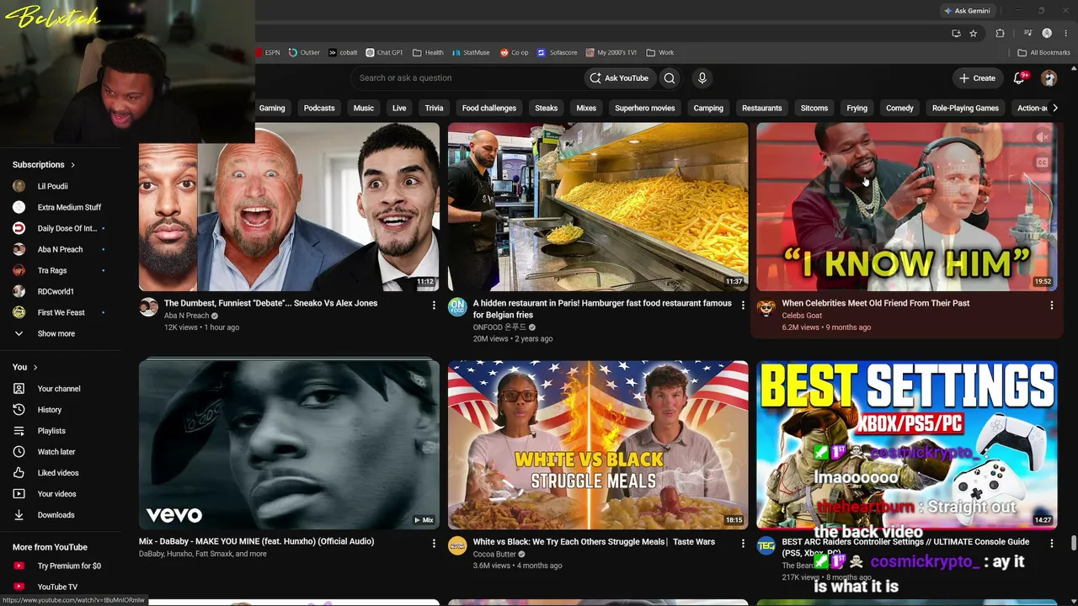Image resolution: width=1078 pixels, height=606 pixels.
Task: Click the Ask Gemini button
Action: coord(967,11)
